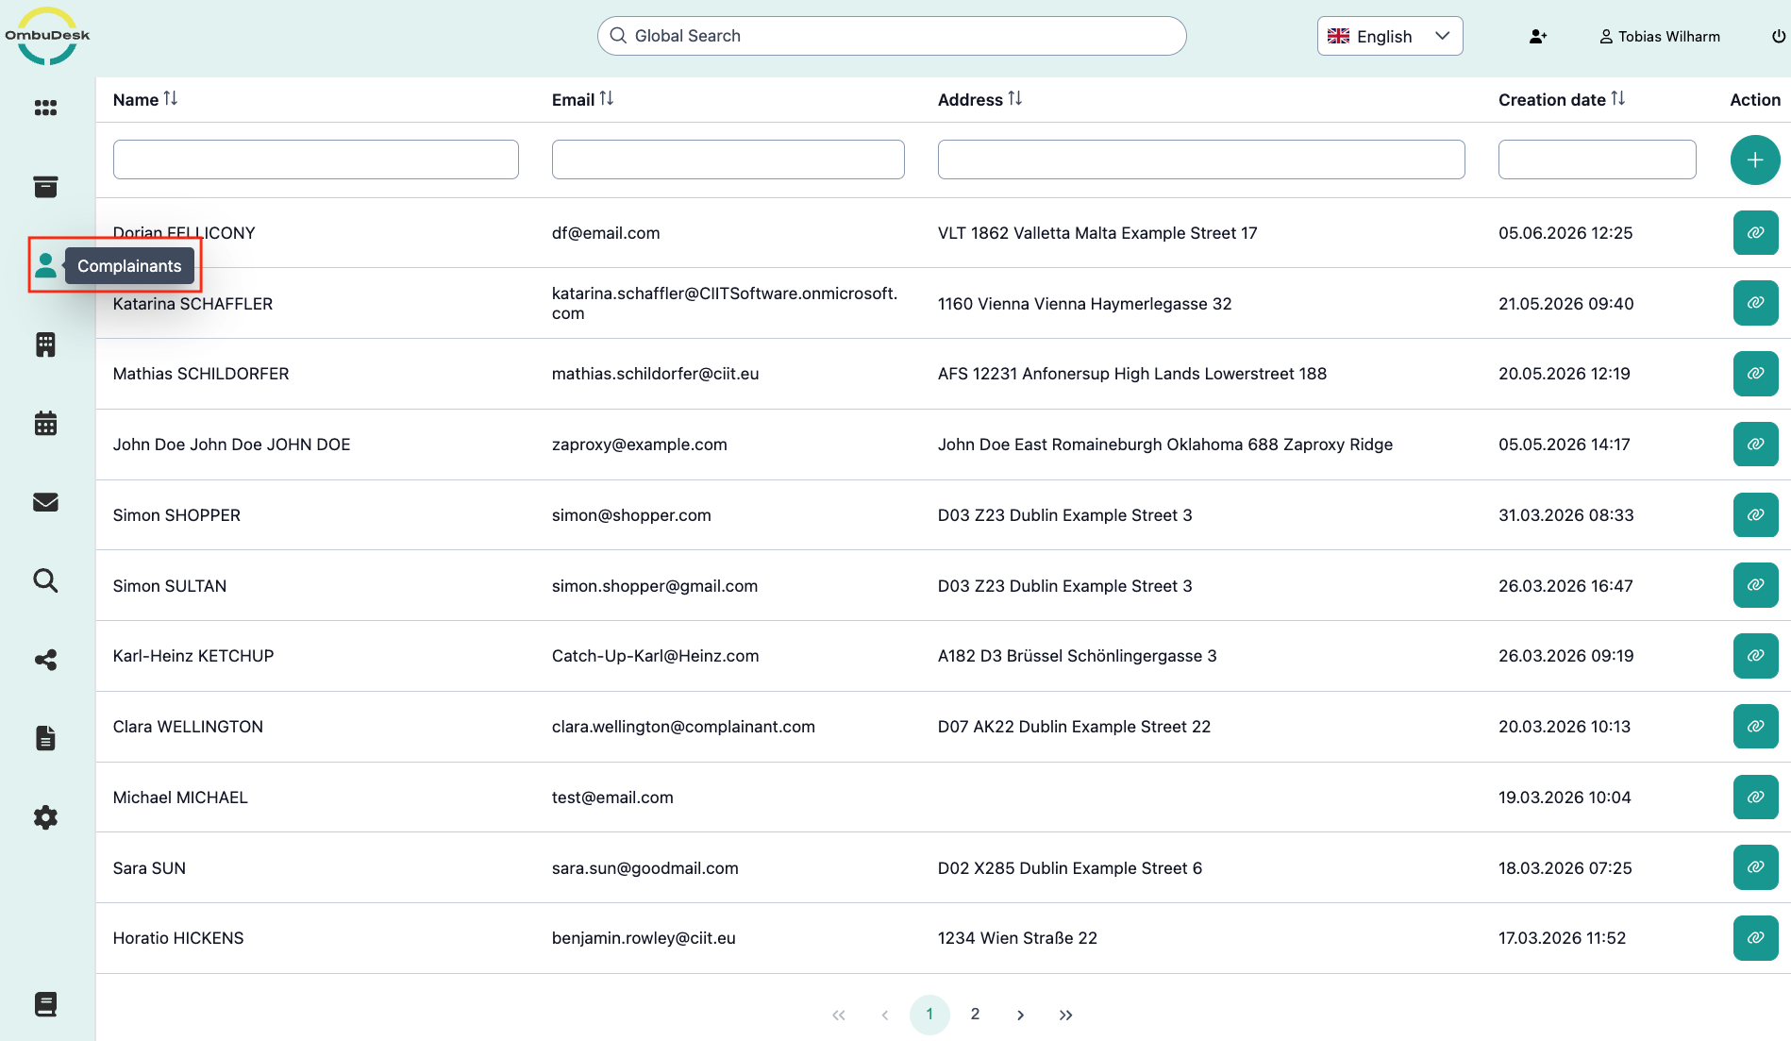This screenshot has width=1791, height=1041.
Task: Open link action for Simon SULTAN row
Action: [1755, 585]
